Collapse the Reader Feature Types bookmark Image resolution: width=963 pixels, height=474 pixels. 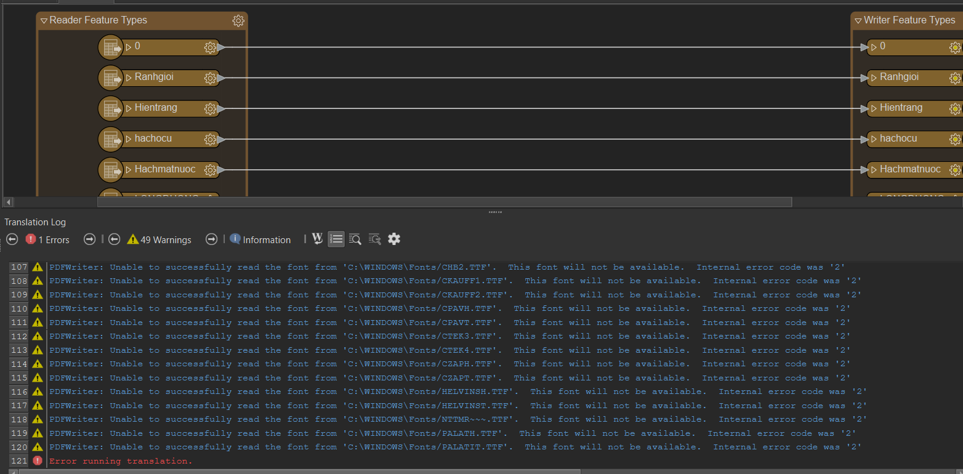coord(44,21)
